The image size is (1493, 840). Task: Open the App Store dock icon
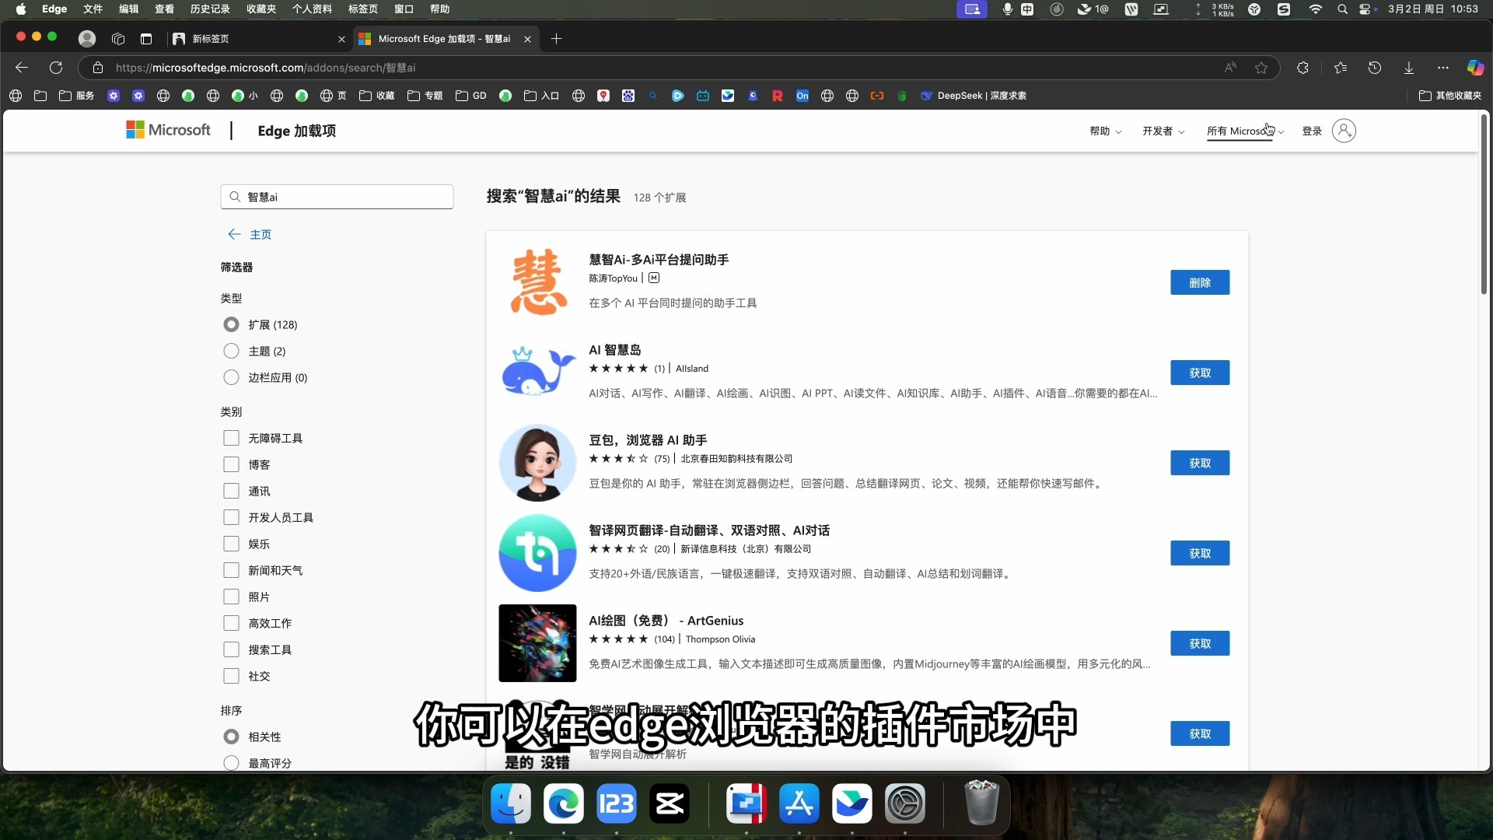pyautogui.click(x=799, y=803)
